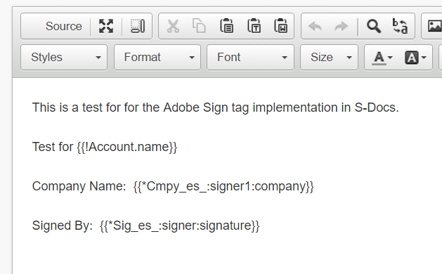Select Paste as plain text icon
The height and width of the screenshot is (274, 442).
tap(254, 26)
